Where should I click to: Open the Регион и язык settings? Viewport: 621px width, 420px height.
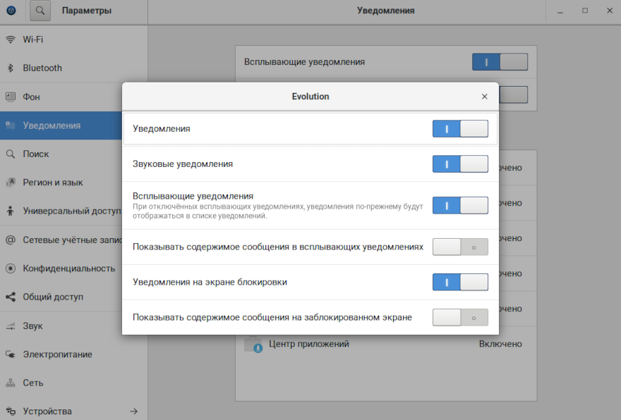pyautogui.click(x=53, y=183)
